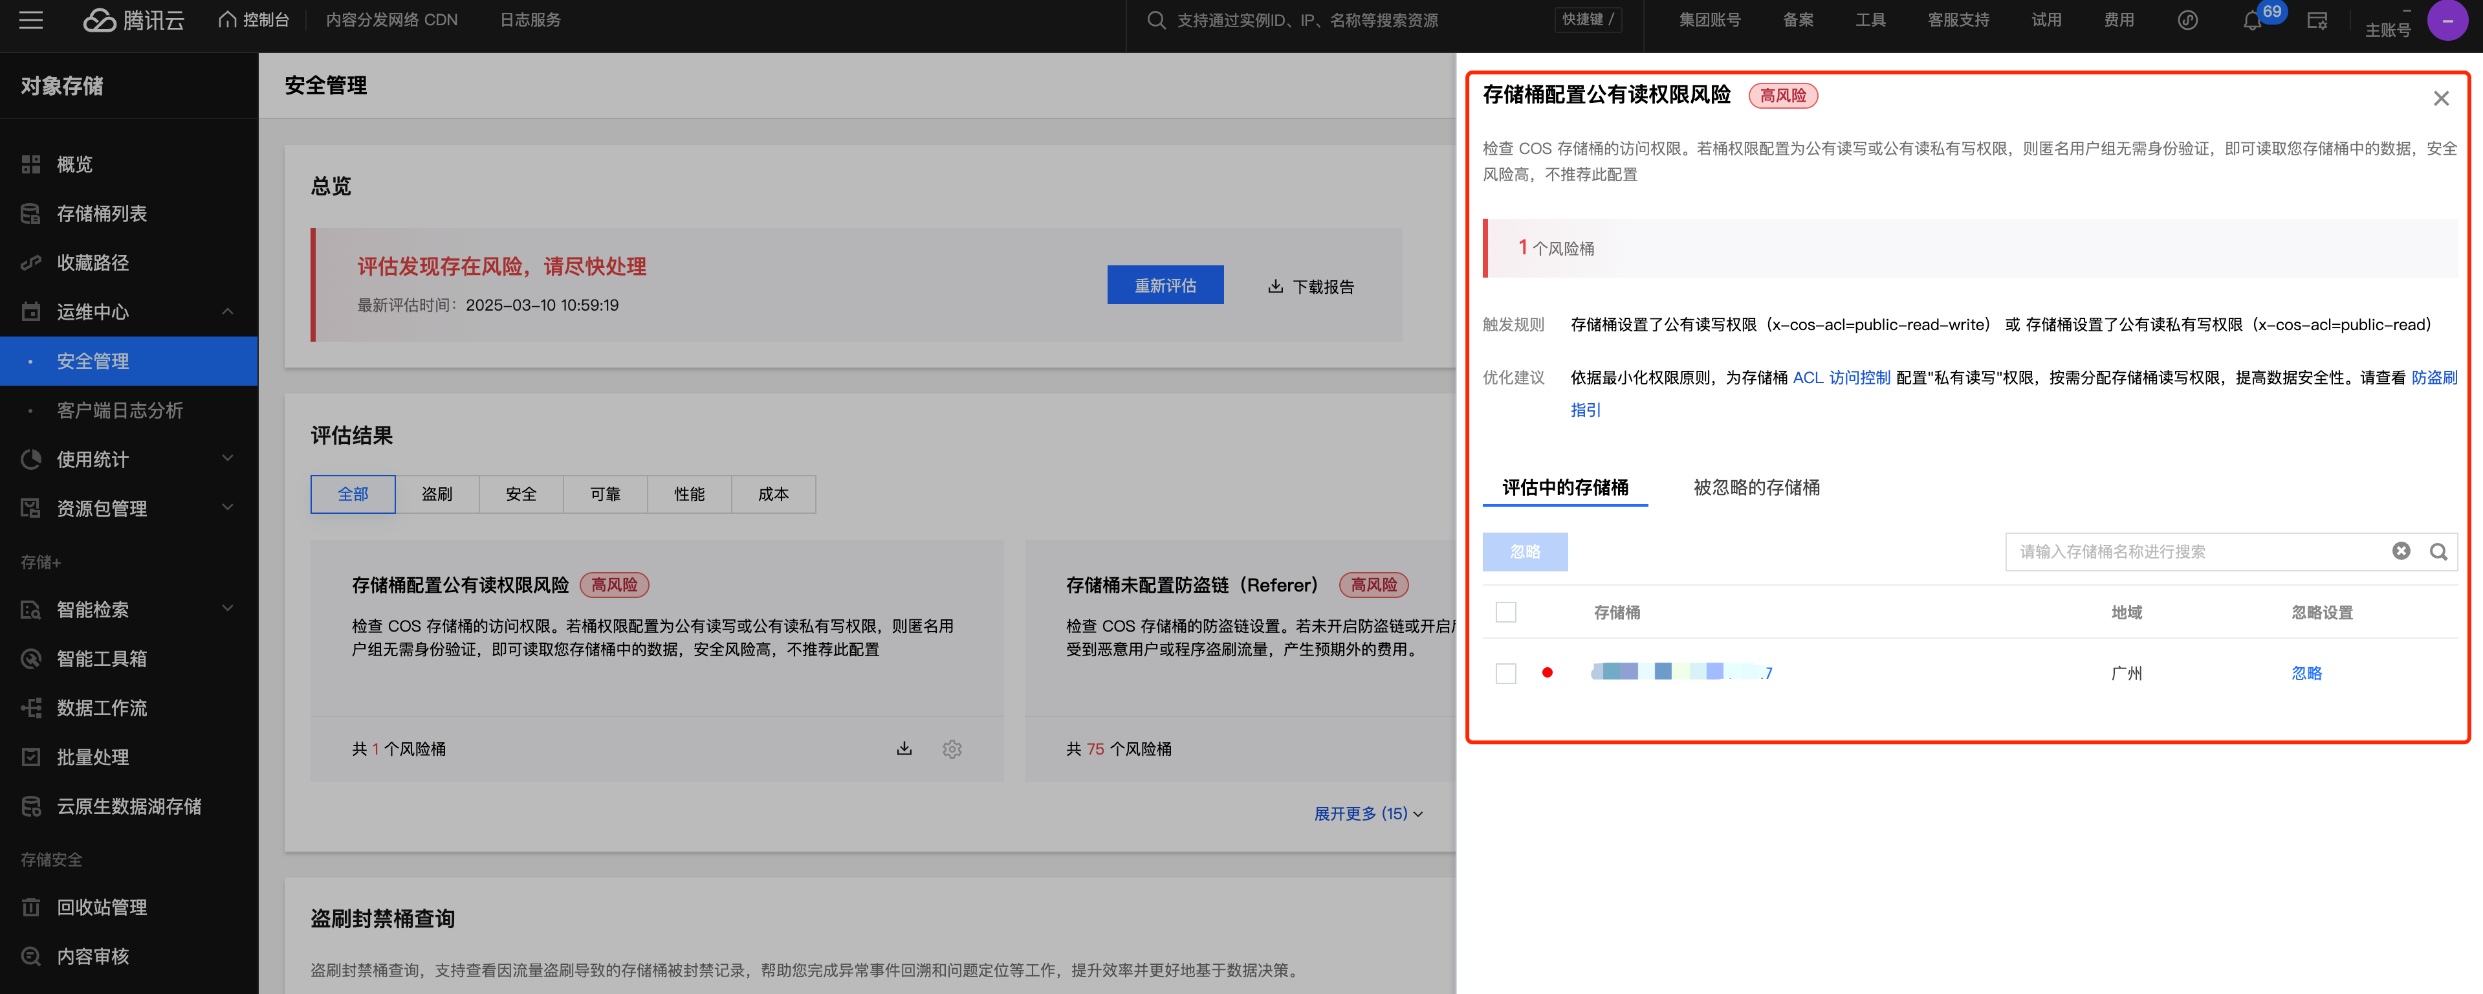Click the search magnifier in top bar
Image resolution: width=2483 pixels, height=994 pixels.
click(1155, 19)
